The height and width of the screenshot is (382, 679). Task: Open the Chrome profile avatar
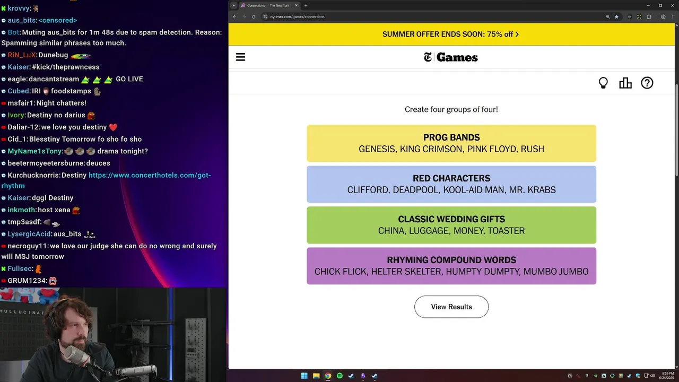[664, 16]
